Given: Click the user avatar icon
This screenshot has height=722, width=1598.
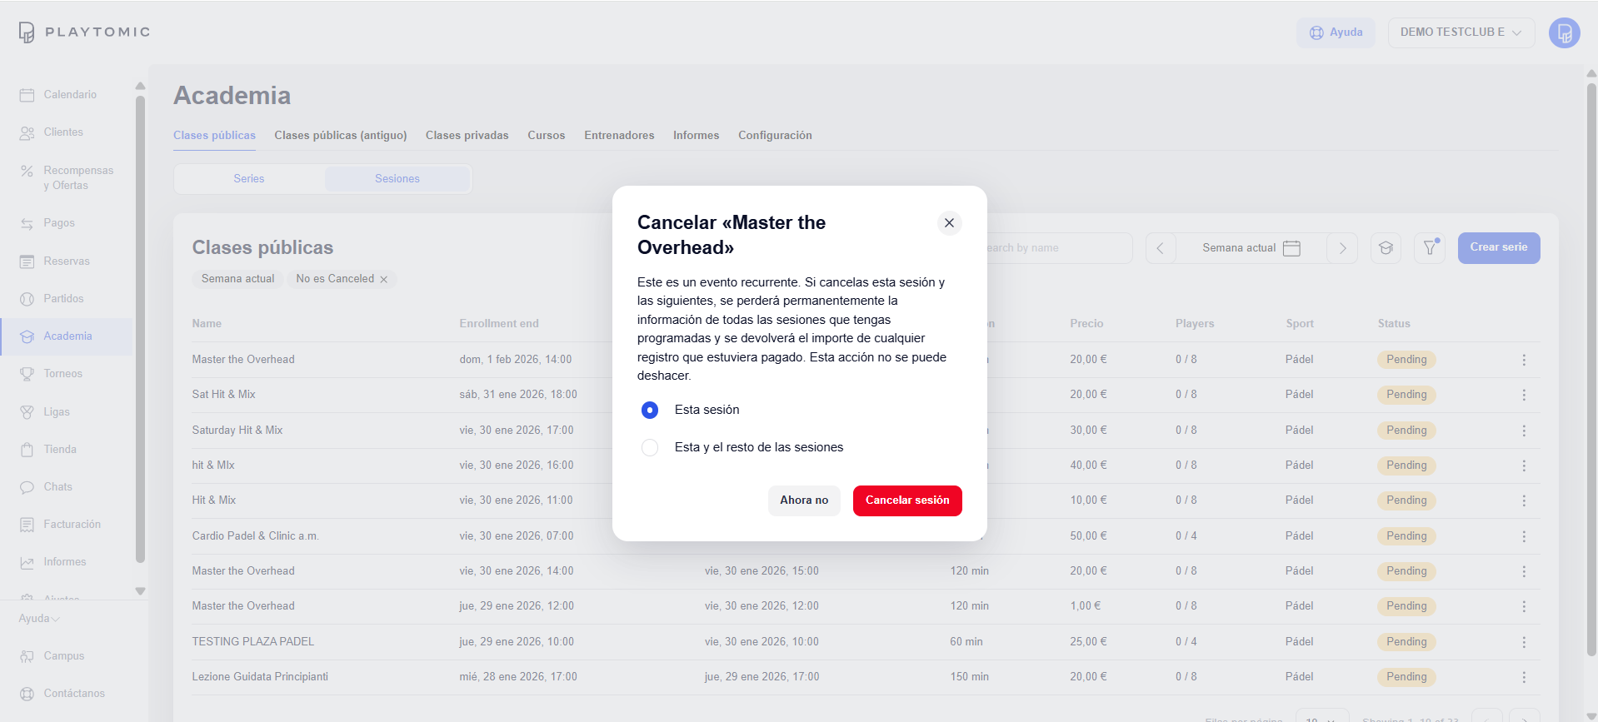Looking at the screenshot, I should (x=1564, y=33).
